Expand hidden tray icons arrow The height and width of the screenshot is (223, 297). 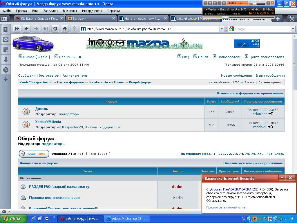[249, 219]
